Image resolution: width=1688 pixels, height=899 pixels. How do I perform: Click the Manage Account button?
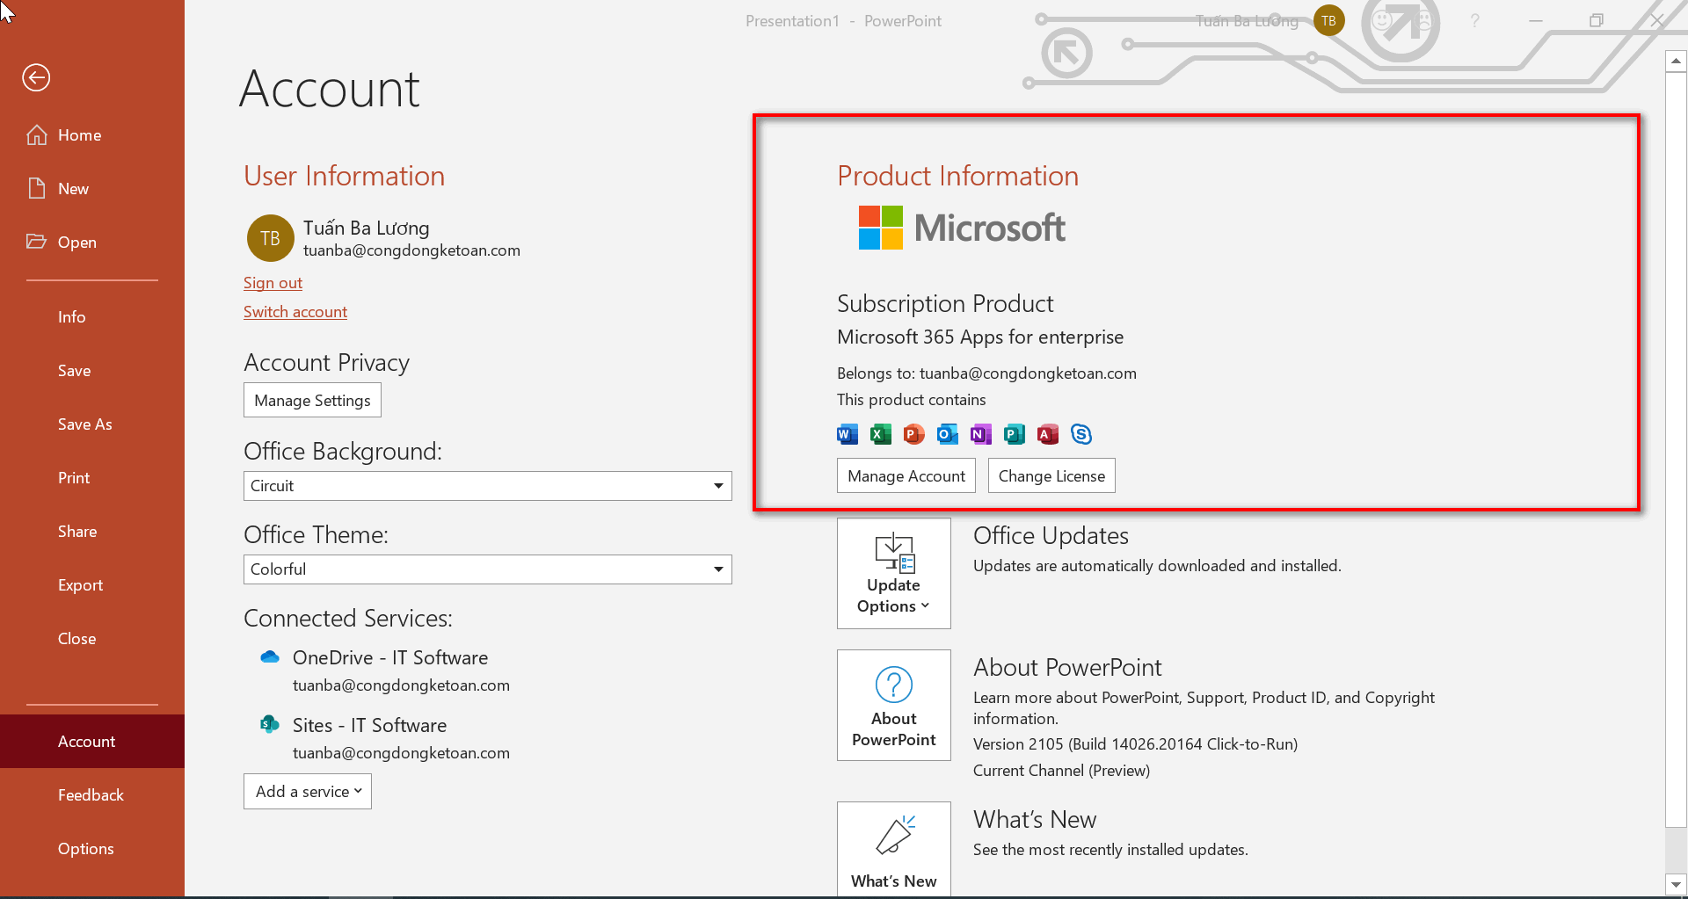pyautogui.click(x=906, y=476)
